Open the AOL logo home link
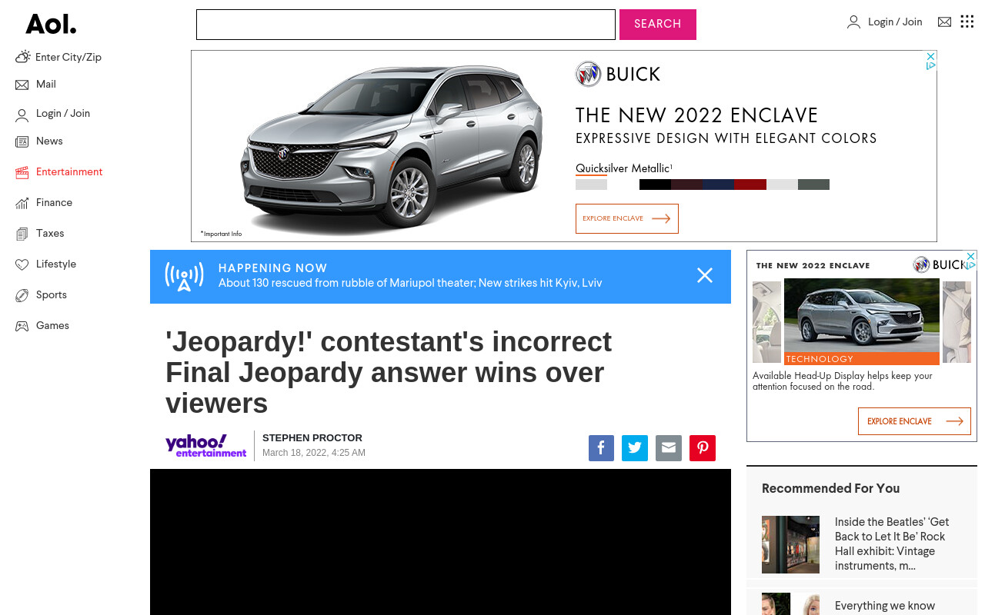This screenshot has width=985, height=615. click(51, 25)
